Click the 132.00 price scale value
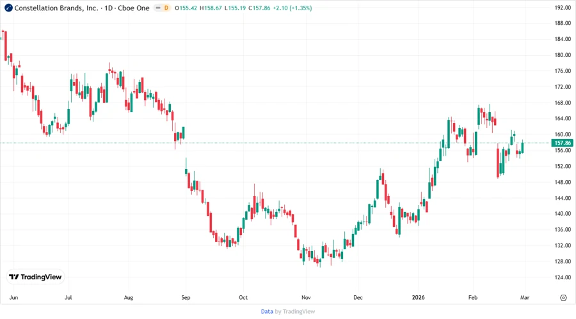The image size is (576, 319). 563,245
